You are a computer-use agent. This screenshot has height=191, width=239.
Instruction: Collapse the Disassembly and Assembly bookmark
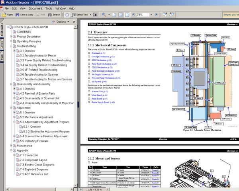[x=11, y=84]
